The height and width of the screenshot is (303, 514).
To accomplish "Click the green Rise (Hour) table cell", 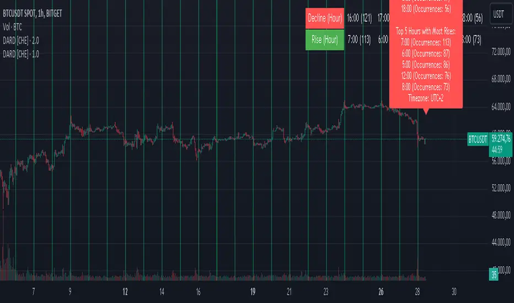I will 325,40.
